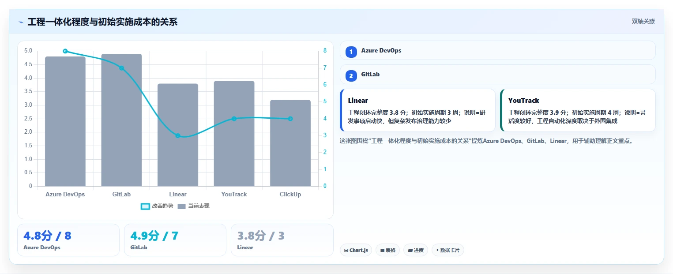Click the 5.0 value on left axis

coord(28,51)
